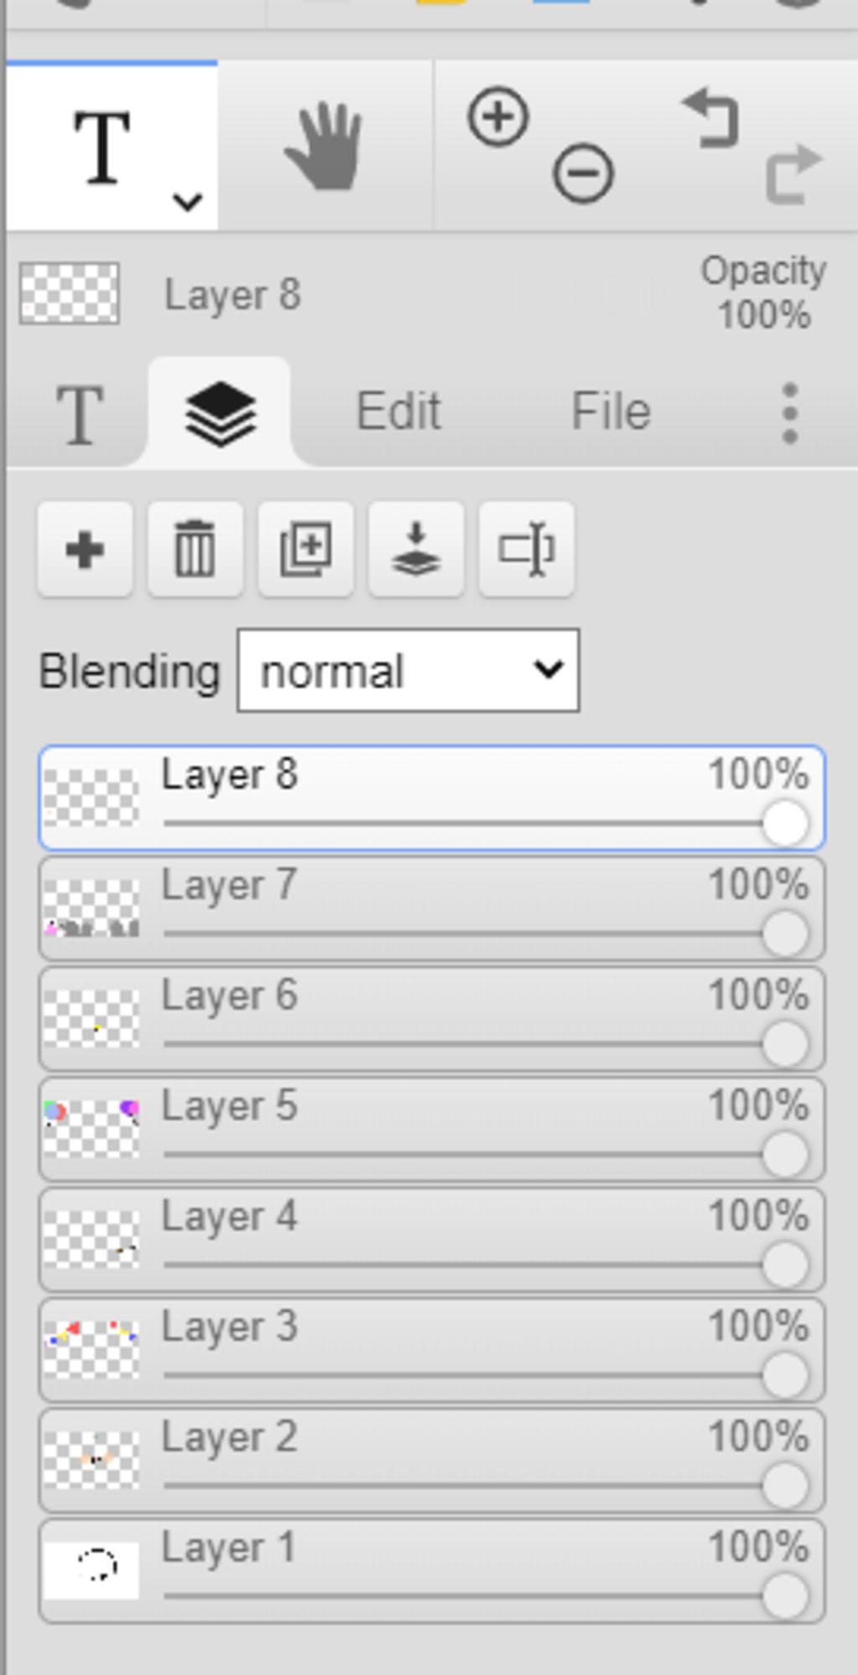The height and width of the screenshot is (1675, 858).
Task: Rename layer icon button
Action: pos(527,550)
